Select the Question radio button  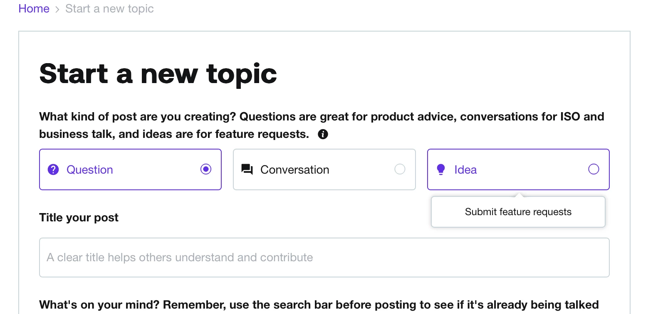tap(206, 169)
